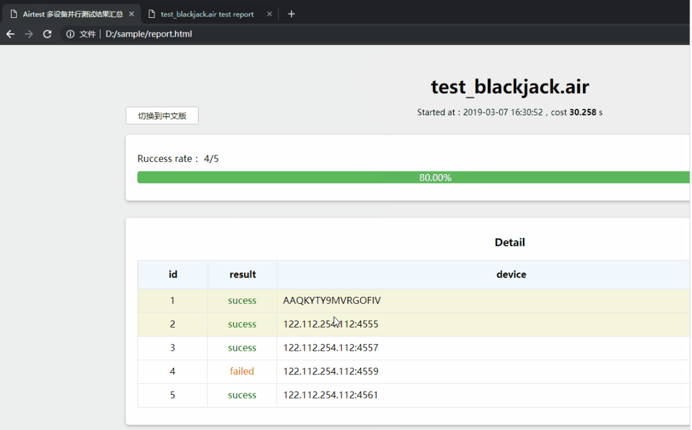This screenshot has width=692, height=430.
Task: Click device AAQKYTY9MVRGOFIV cell
Action: coord(332,301)
